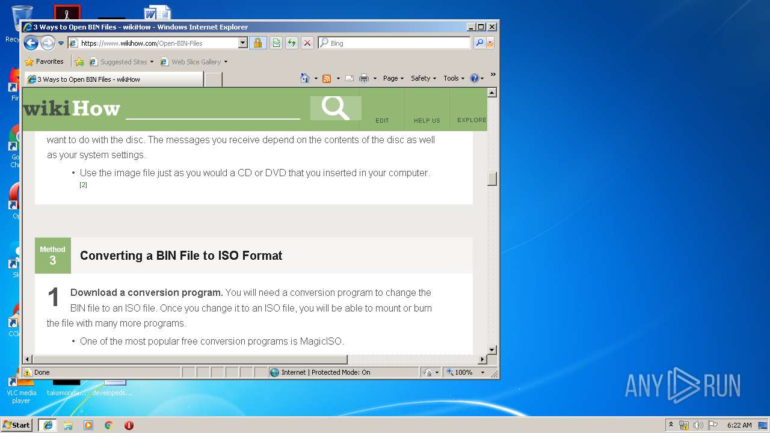Open the Tools menu
This screenshot has height=433, width=770.
pyautogui.click(x=454, y=78)
